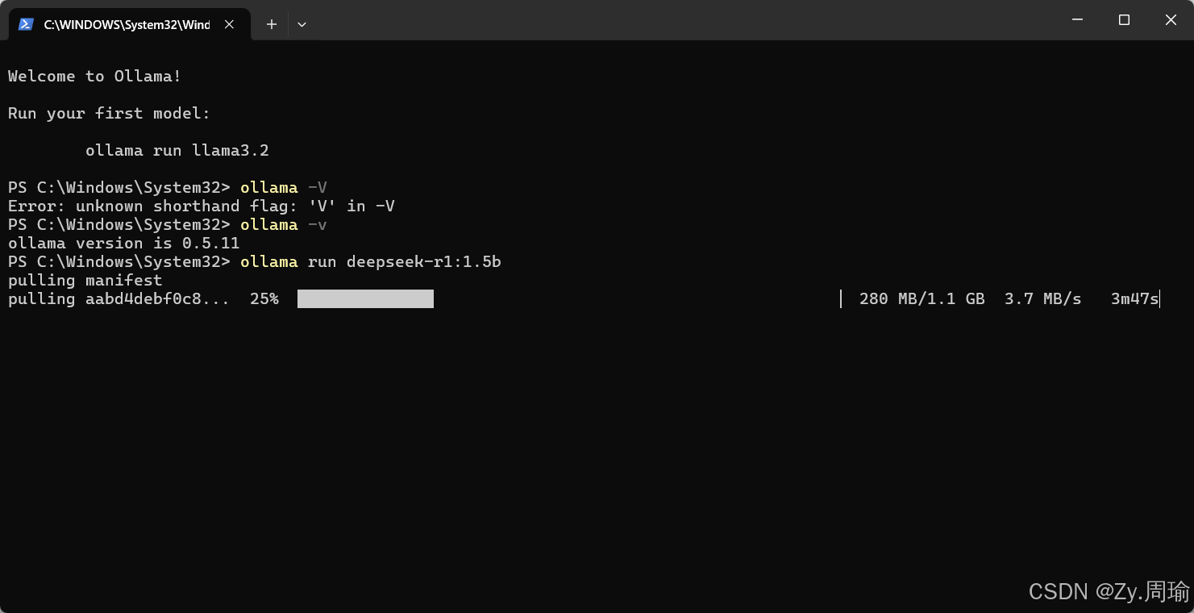The height and width of the screenshot is (613, 1194).
Task: Click the unknown shorthand flag error line
Action: click(x=201, y=206)
